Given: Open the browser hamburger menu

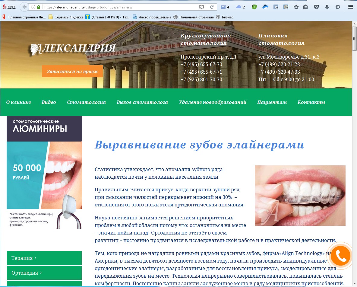Looking at the screenshot, I should tap(351, 7).
